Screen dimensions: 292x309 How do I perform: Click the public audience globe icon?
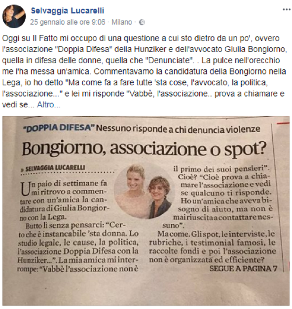point(142,23)
